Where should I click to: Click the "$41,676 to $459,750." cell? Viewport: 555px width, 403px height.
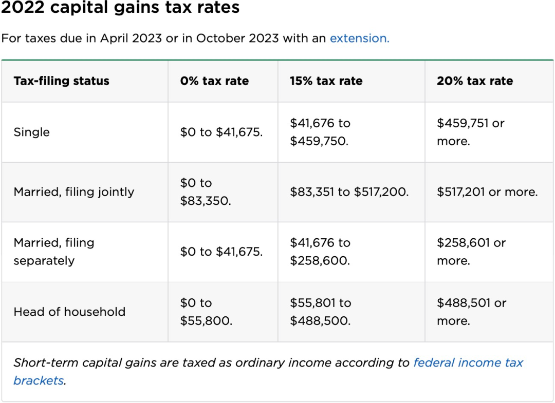click(320, 132)
